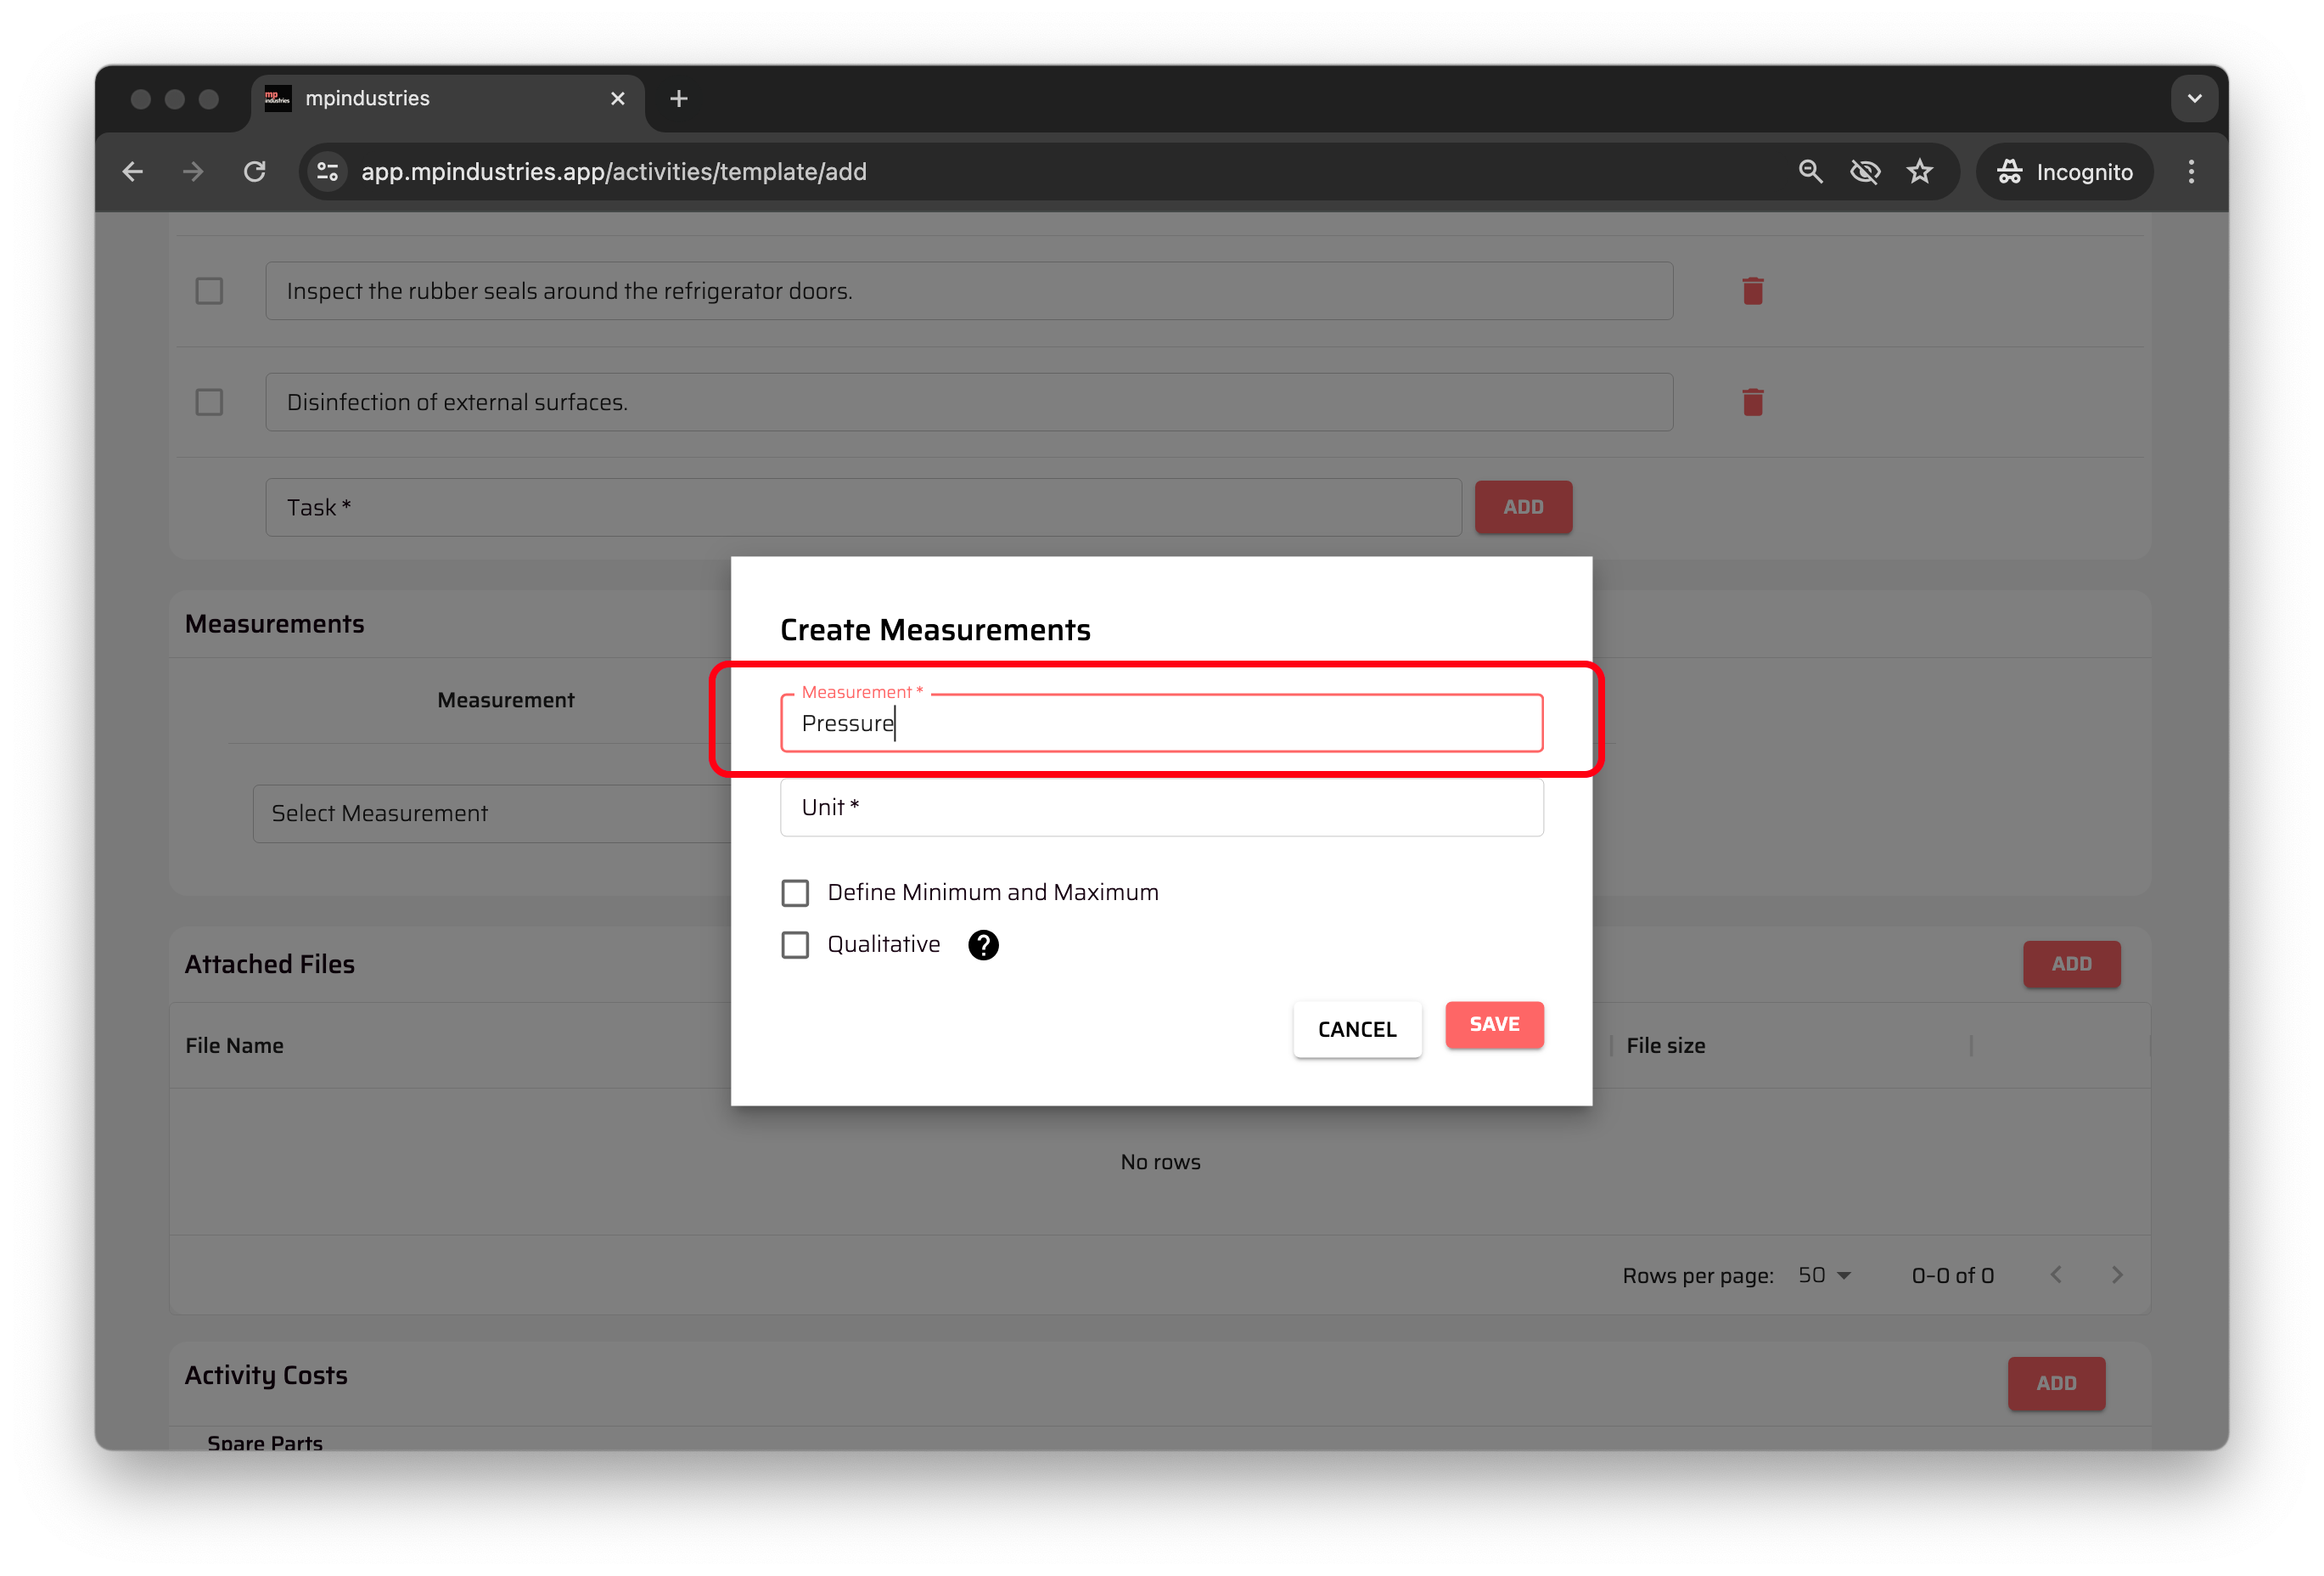Tick the Qualitative checkbox

pyautogui.click(x=795, y=944)
